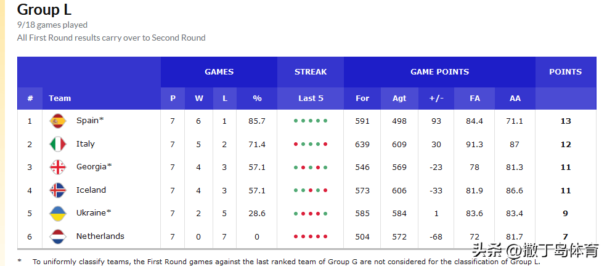Click the Group L heading
Viewport: 607px width, 266px height.
point(44,10)
